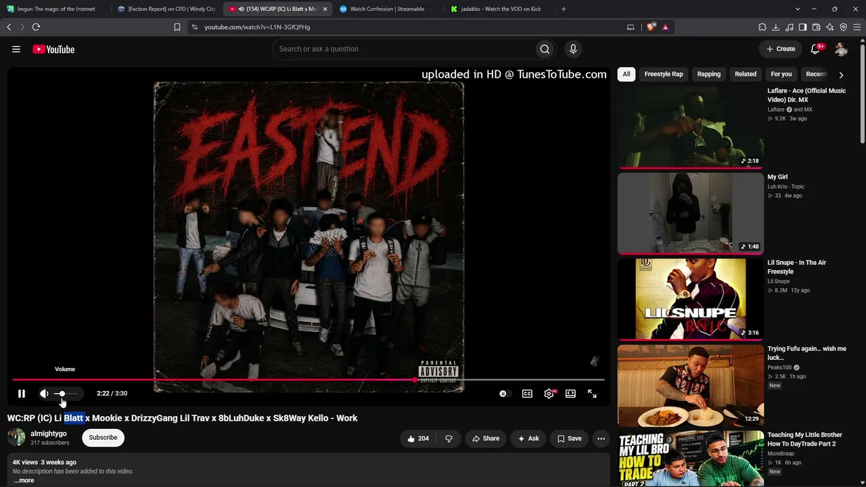Go to the YouTube home logo

pos(53,49)
